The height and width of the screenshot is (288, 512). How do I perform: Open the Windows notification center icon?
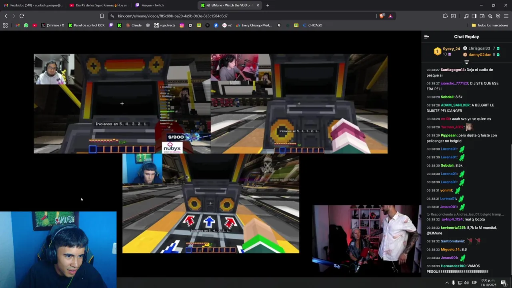504,283
